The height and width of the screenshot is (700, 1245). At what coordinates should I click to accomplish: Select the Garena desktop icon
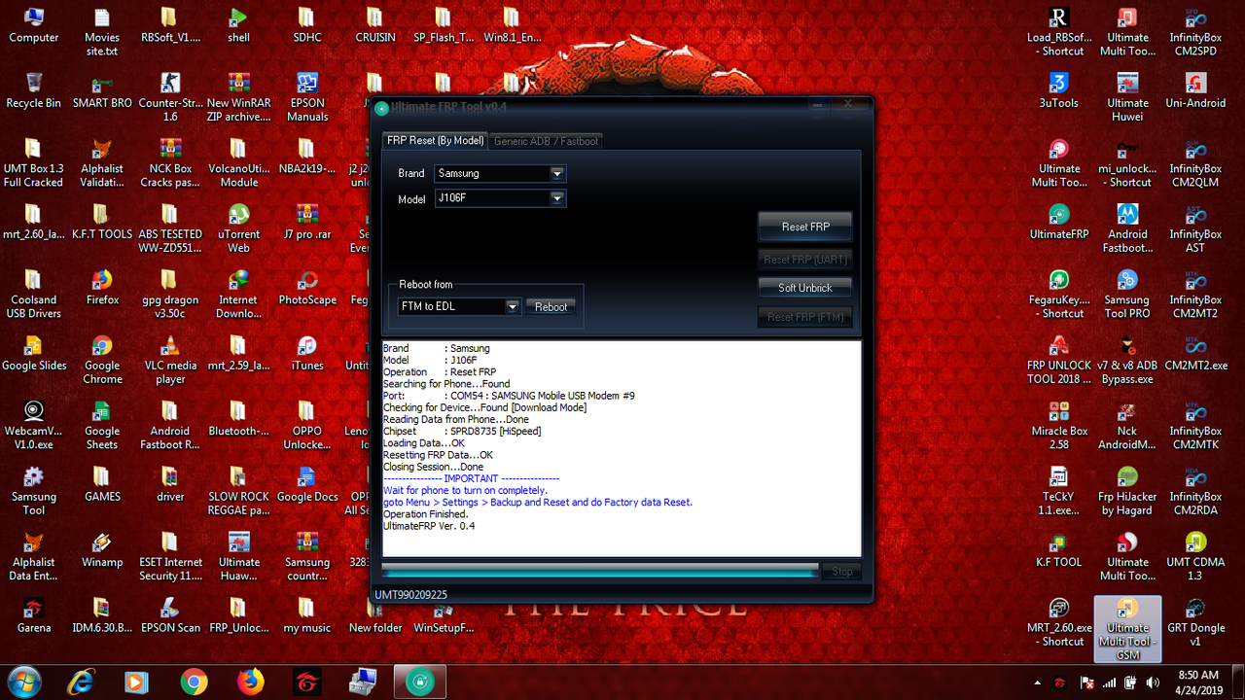(x=34, y=615)
